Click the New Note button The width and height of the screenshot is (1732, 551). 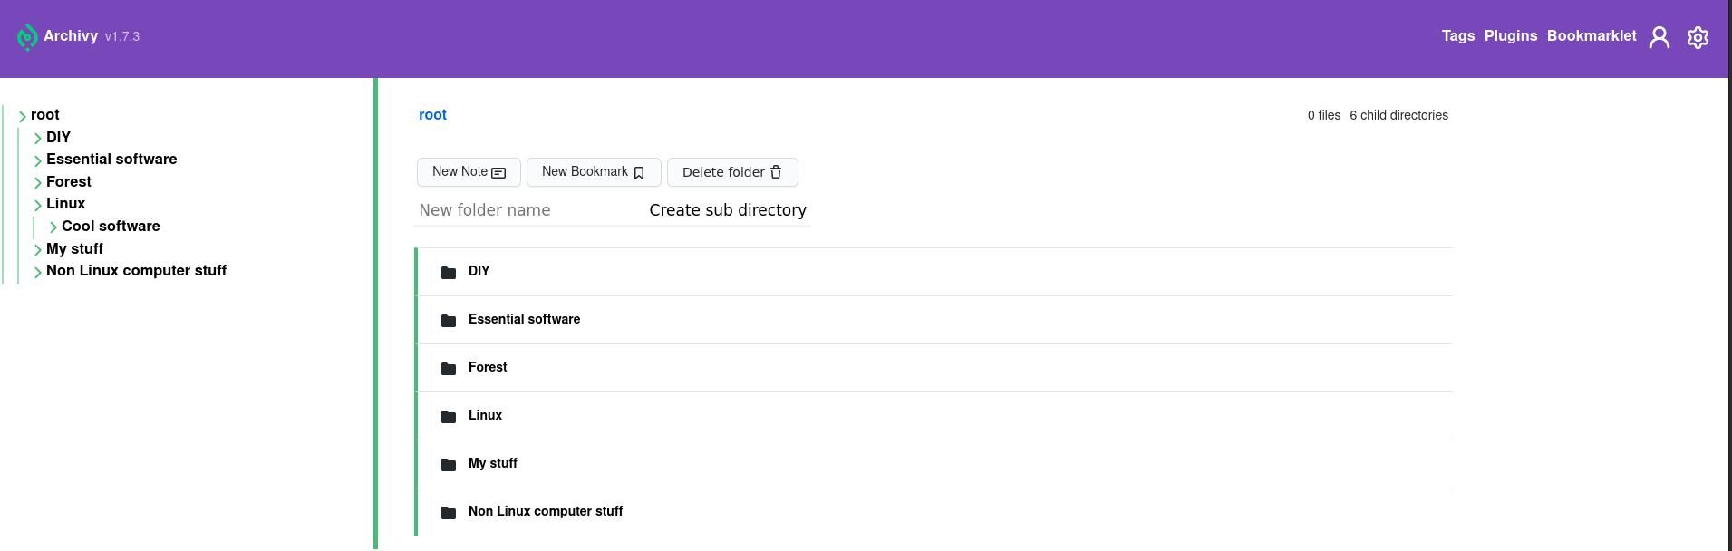469,172
